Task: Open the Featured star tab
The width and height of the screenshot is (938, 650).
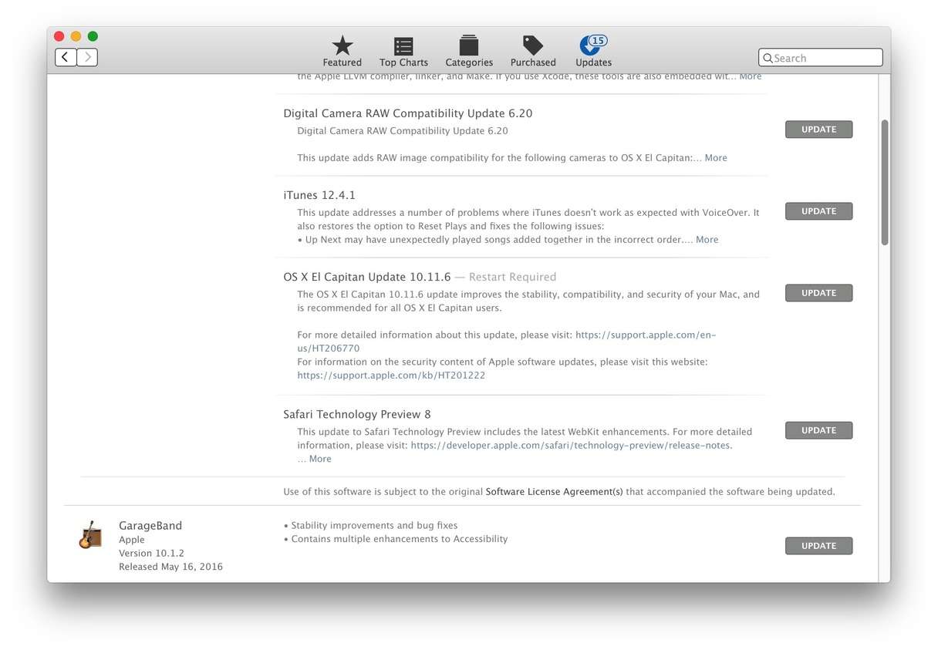Action: [342, 52]
